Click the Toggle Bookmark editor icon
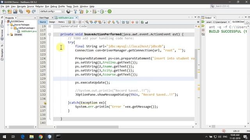This screenshot has height=140, width=250. [118, 22]
